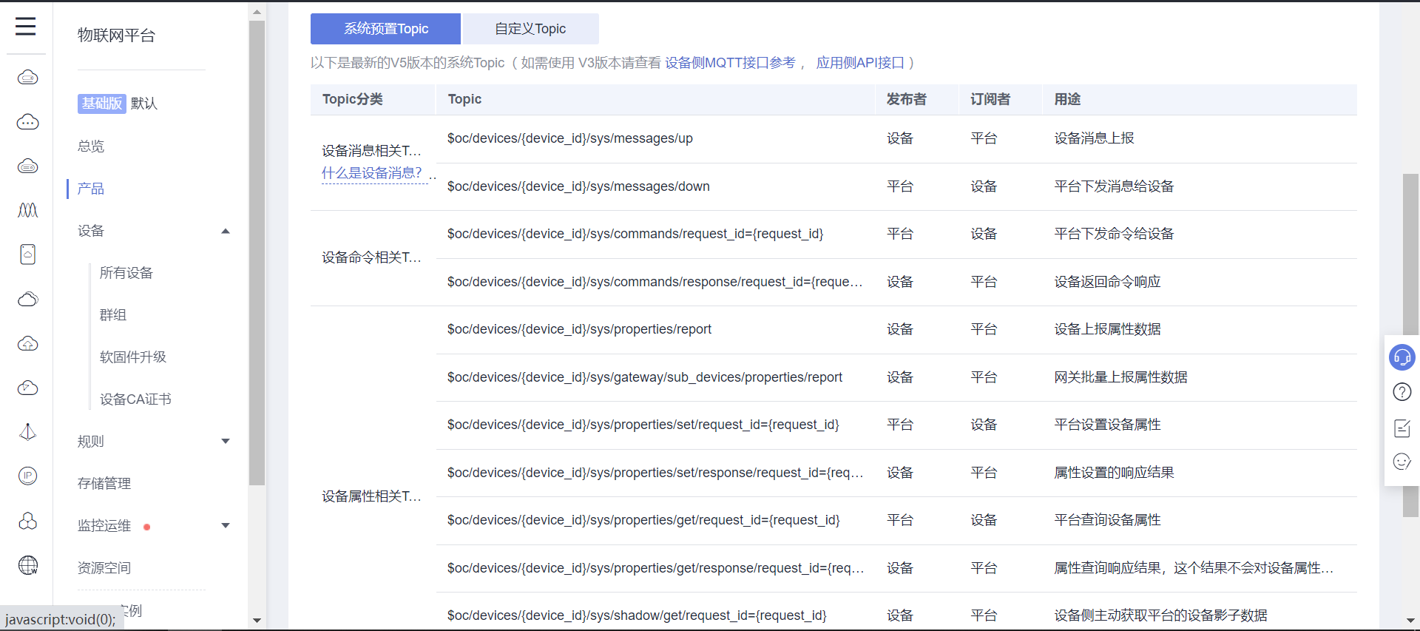Switch to the 自定义Topic tab
Screen dimensions: 1420x631
coord(530,29)
